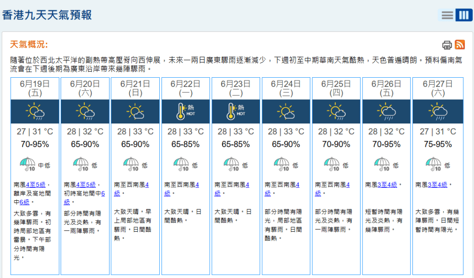Screen dimensions: 474x278
Task: Click 28 | 33 °C temperature for June 22
Action: [186, 132]
